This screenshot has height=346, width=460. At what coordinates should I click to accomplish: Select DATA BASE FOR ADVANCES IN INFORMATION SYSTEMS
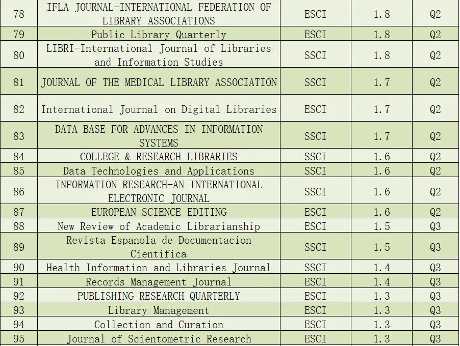click(x=159, y=136)
